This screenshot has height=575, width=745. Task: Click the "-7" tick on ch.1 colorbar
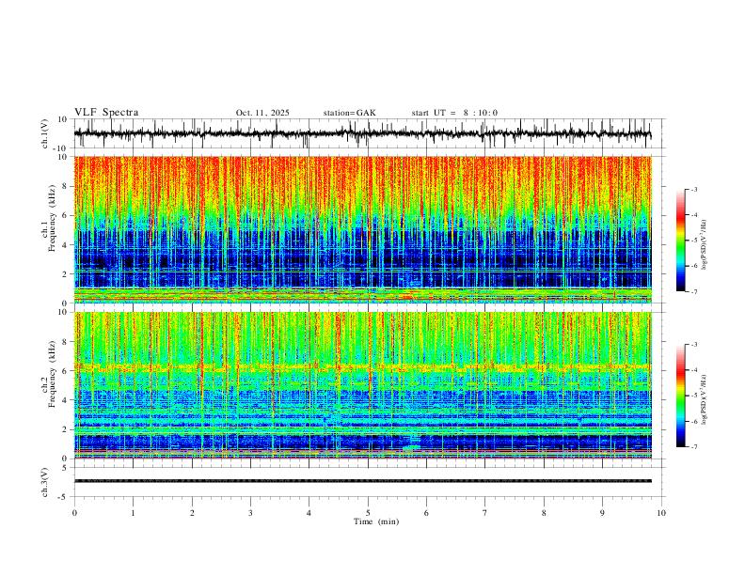coord(694,291)
